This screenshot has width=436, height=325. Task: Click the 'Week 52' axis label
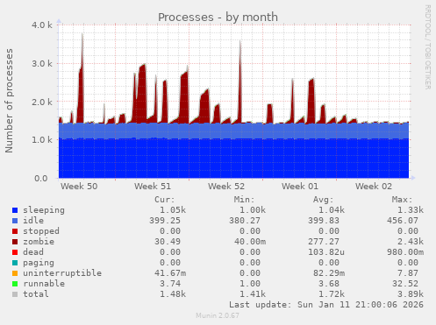tap(226, 187)
